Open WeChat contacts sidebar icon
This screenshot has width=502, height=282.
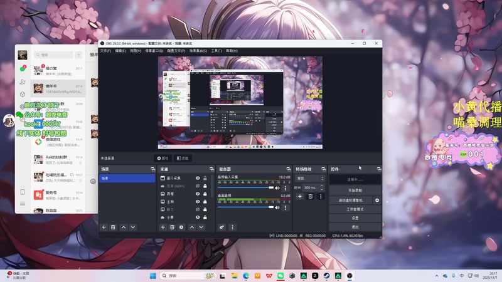[23, 82]
